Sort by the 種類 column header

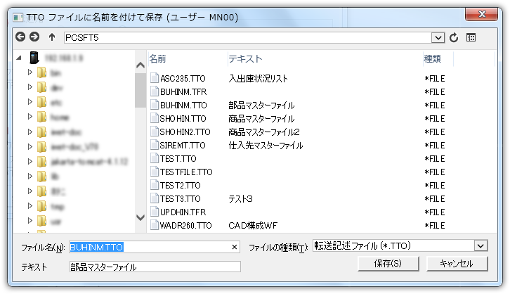click(433, 58)
